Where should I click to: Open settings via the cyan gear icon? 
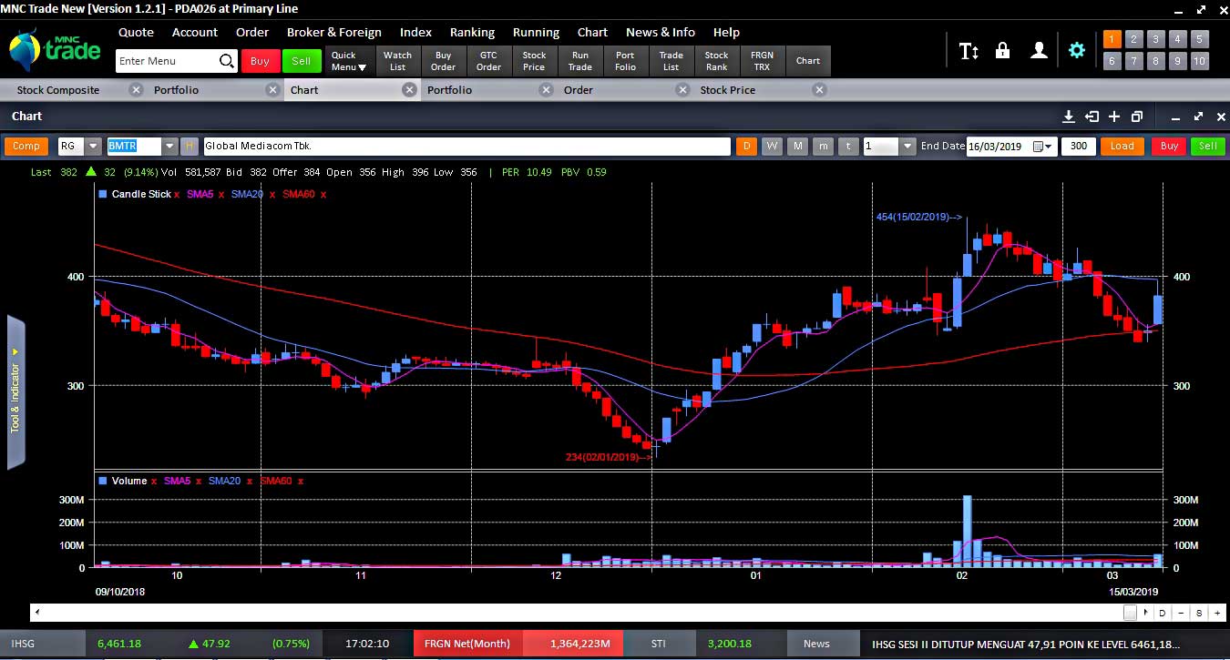1077,50
